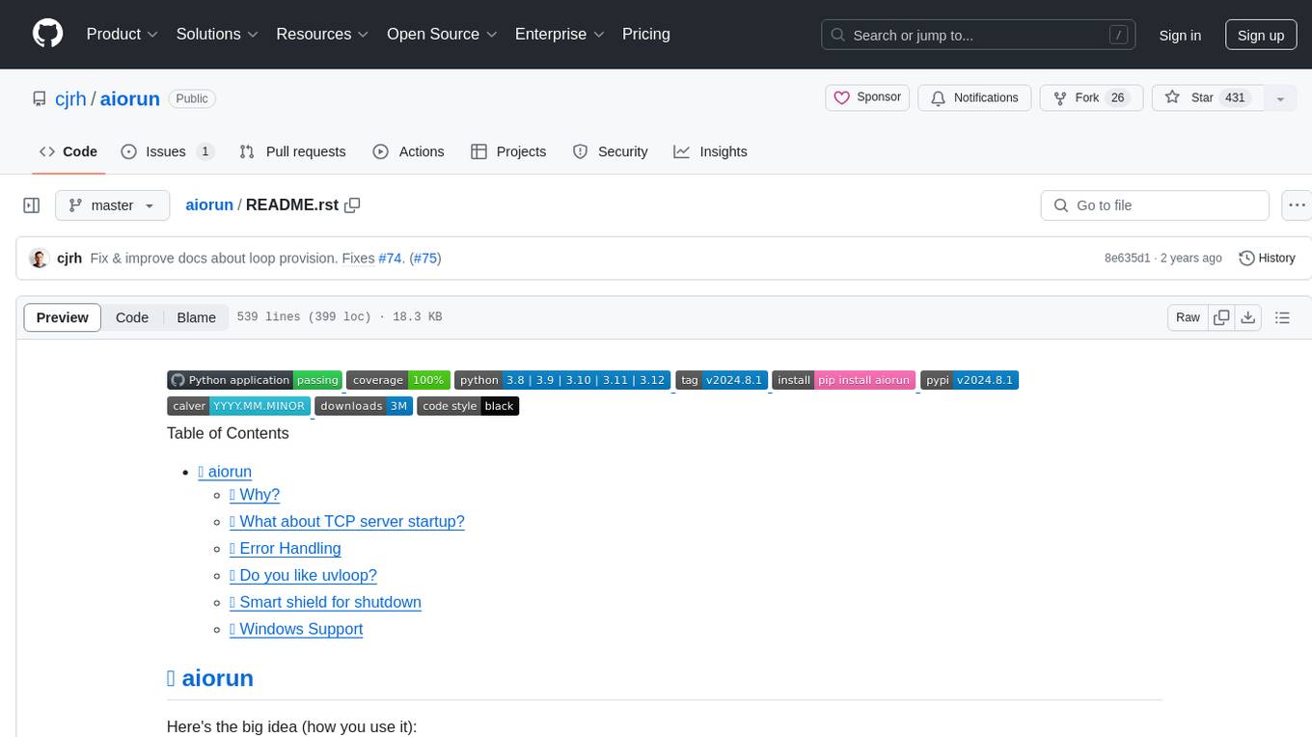
Task: Jump to aiorun in Table of Contents
Action: tap(225, 472)
